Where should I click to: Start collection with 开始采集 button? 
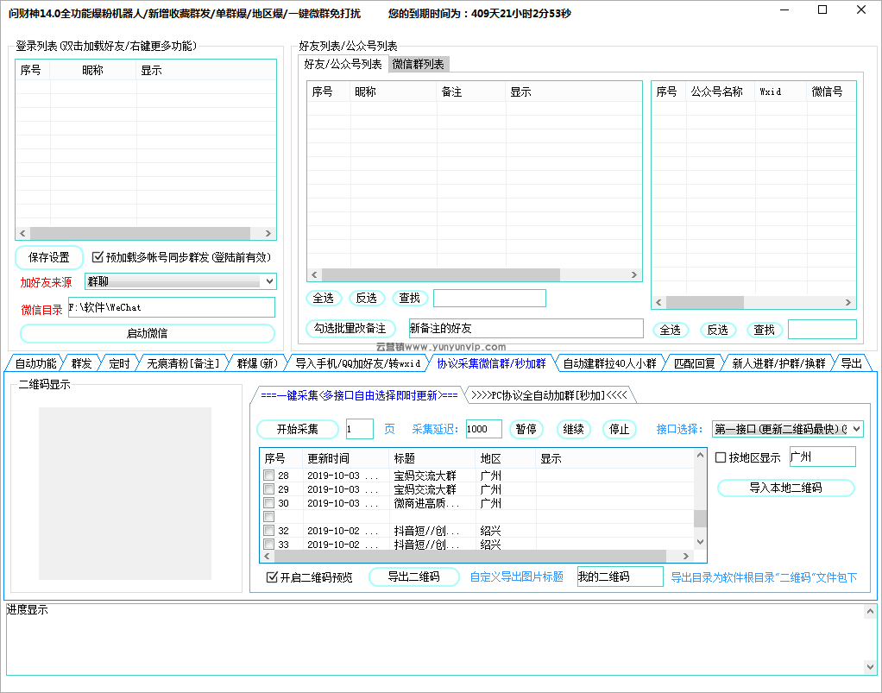[x=297, y=429]
